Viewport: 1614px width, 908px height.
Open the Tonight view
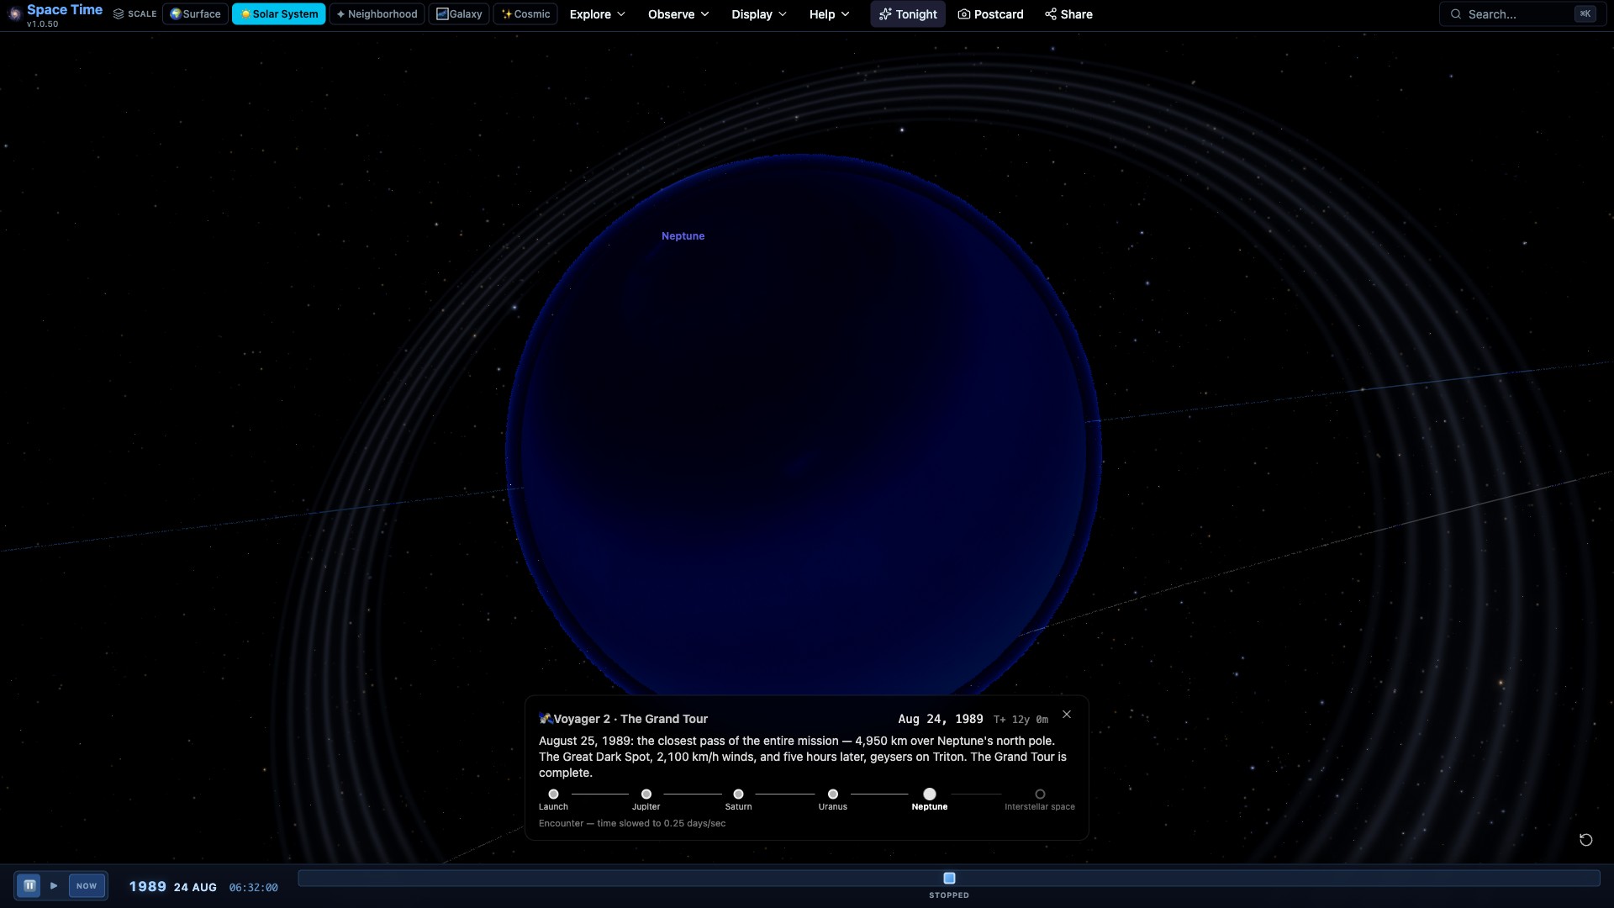(908, 14)
